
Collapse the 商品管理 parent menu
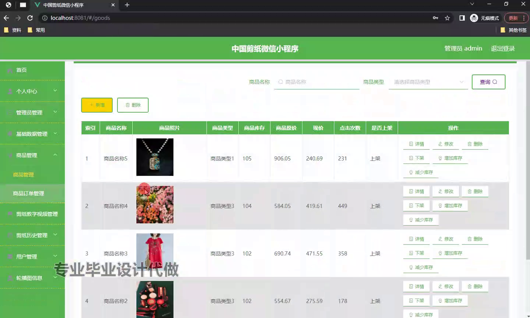[x=32, y=155]
